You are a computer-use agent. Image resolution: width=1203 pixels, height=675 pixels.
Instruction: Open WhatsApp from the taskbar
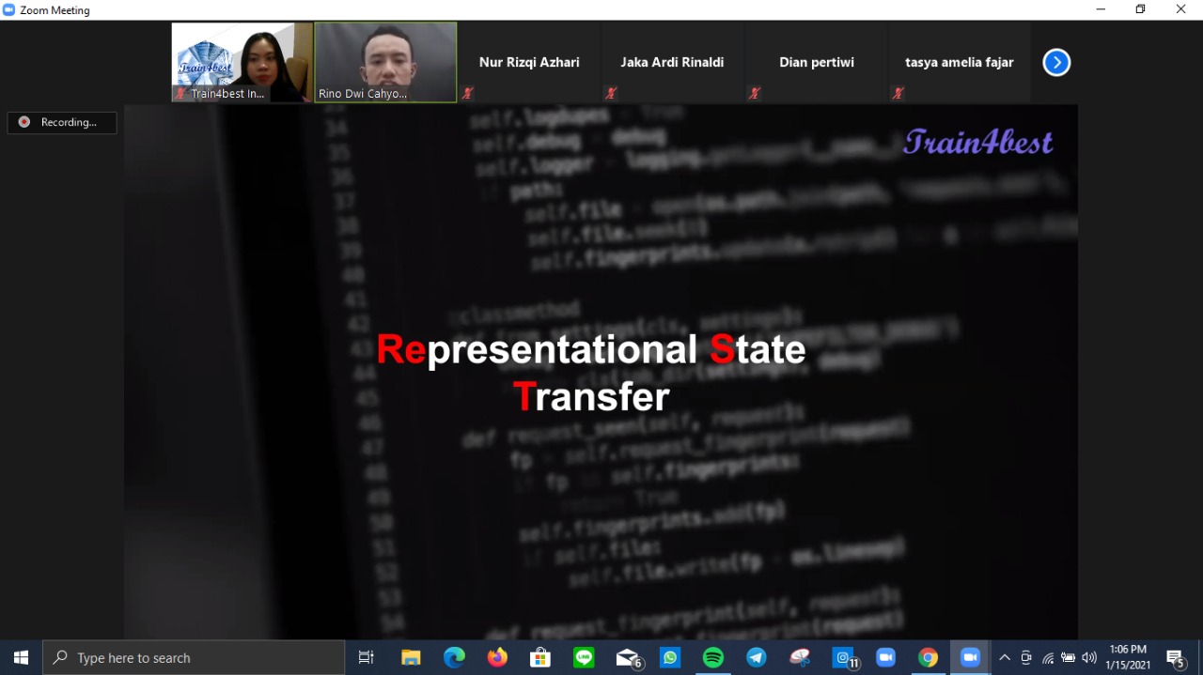[x=670, y=658]
